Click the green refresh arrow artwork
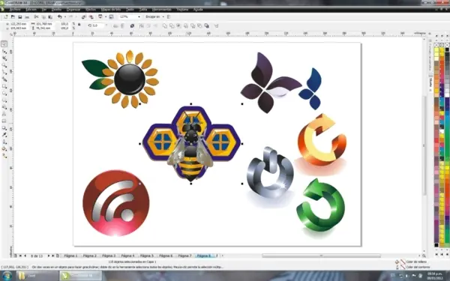This screenshot has height=281, width=450. pyautogui.click(x=320, y=205)
